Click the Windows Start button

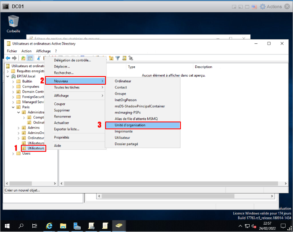[7, 225]
